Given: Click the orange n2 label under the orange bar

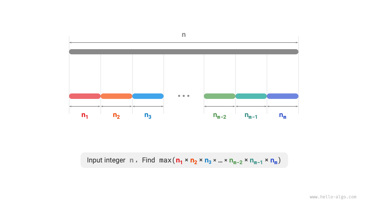Looking at the screenshot, I should click(116, 116).
